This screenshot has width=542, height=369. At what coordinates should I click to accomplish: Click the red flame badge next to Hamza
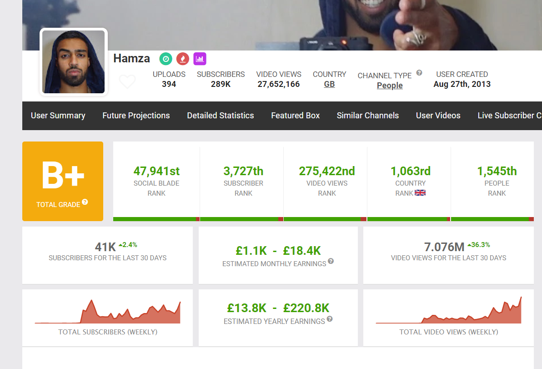(182, 59)
